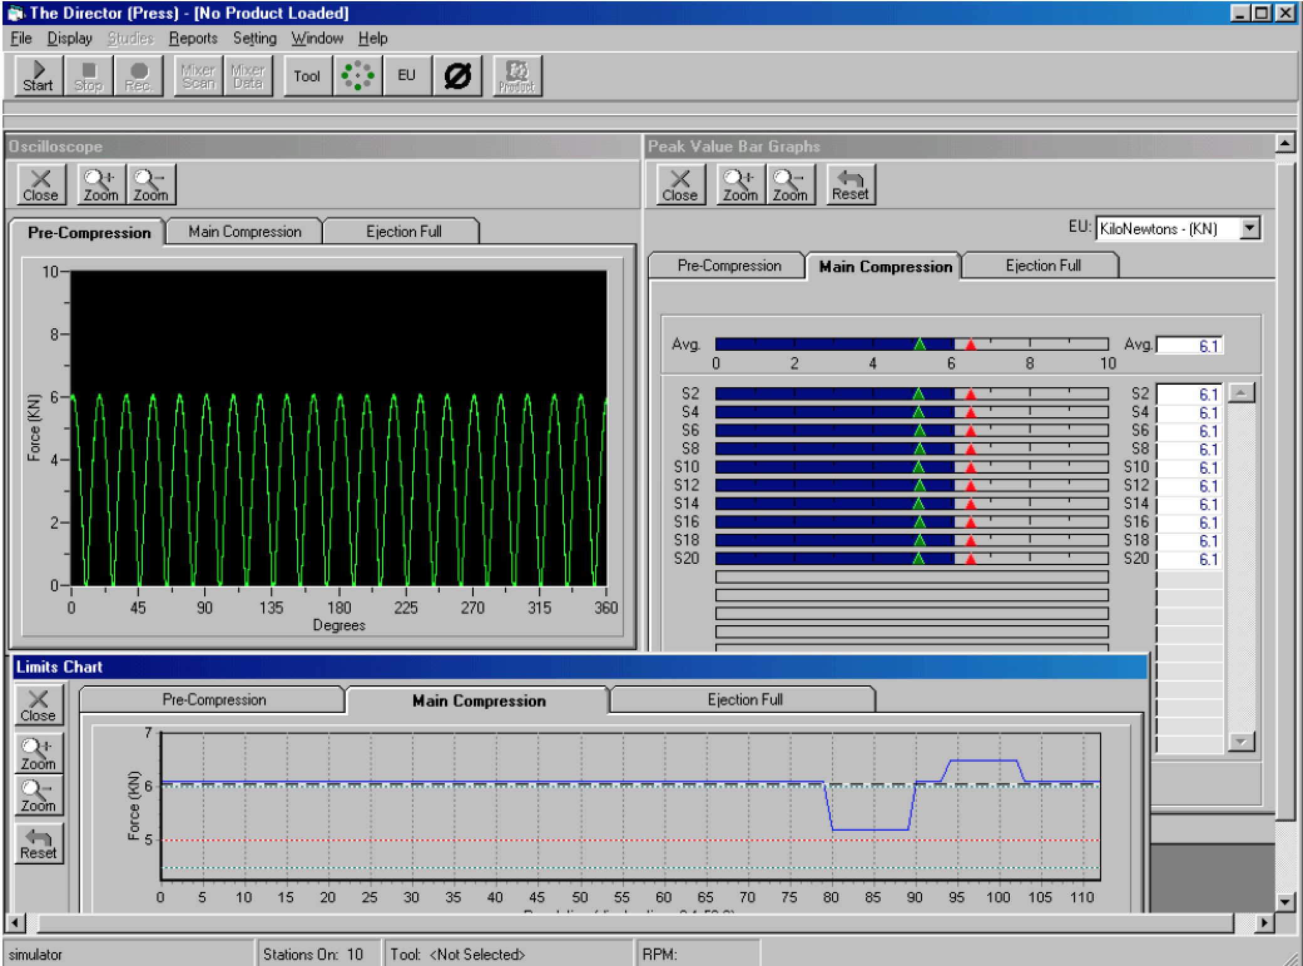Zoom out Peak Value Bar Graphs
The image size is (1303, 966).
[x=790, y=185]
